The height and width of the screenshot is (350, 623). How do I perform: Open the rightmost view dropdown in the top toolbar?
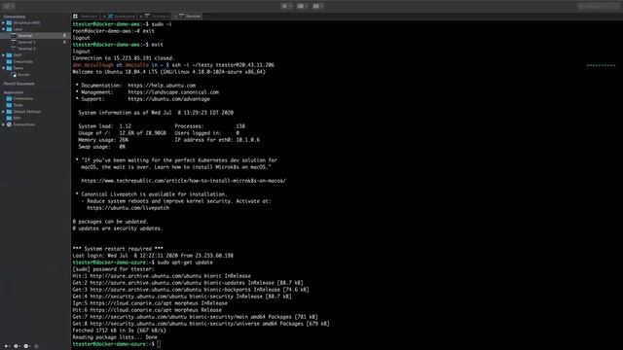click(x=317, y=6)
